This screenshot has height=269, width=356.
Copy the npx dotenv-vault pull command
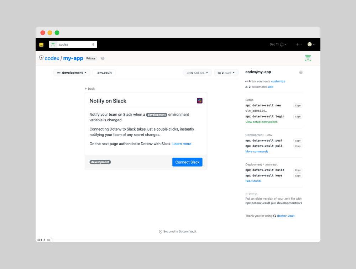[298, 146]
